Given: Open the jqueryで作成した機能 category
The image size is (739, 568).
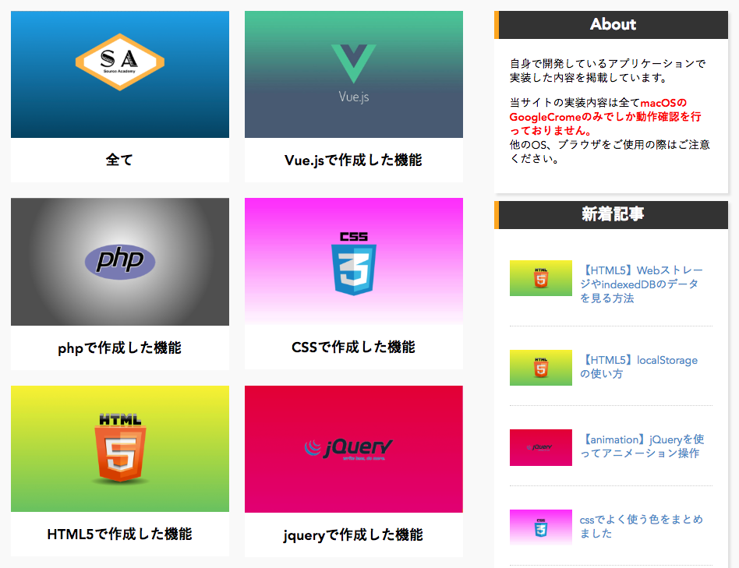Looking at the screenshot, I should [353, 535].
